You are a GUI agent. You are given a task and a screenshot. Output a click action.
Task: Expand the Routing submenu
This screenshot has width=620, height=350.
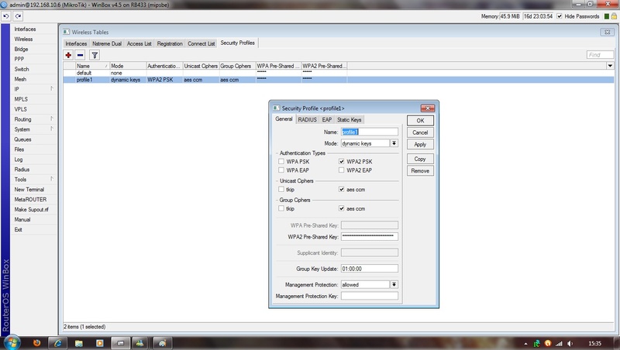pos(52,119)
